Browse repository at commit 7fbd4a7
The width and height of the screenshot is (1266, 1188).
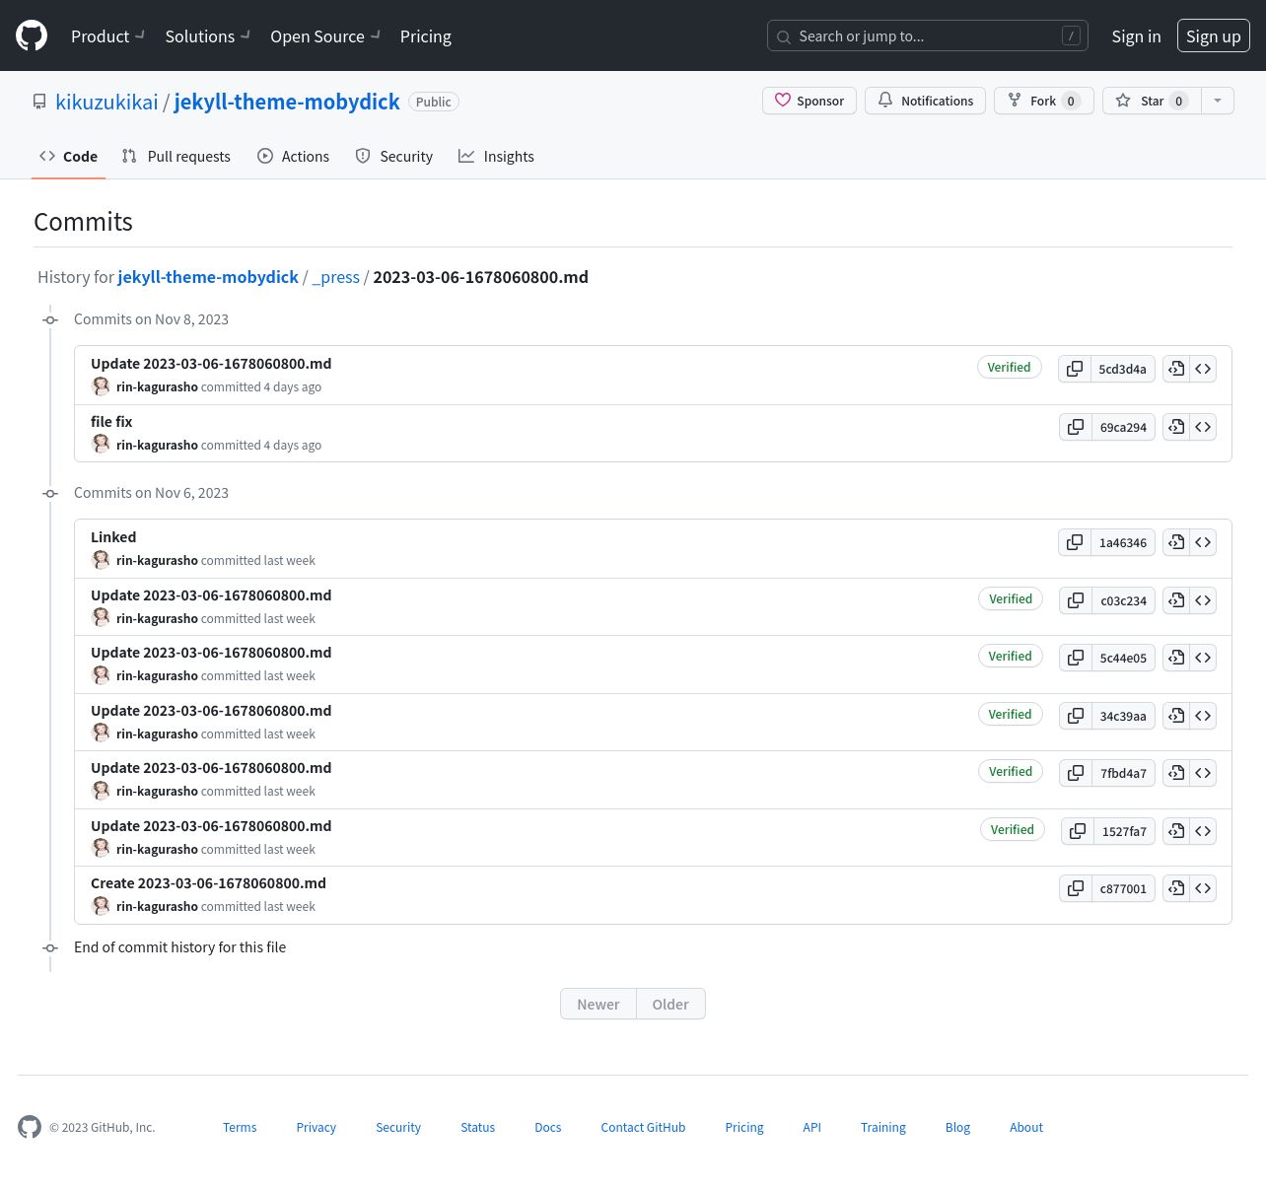1203,773
